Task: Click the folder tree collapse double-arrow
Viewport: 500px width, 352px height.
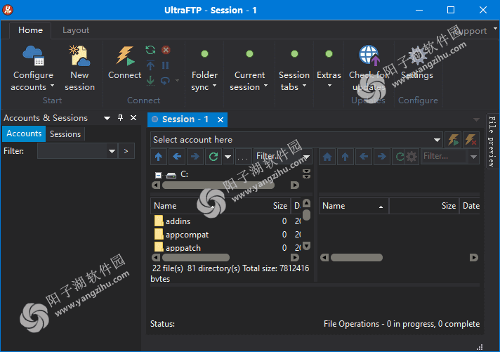Action: pyautogui.click(x=306, y=174)
